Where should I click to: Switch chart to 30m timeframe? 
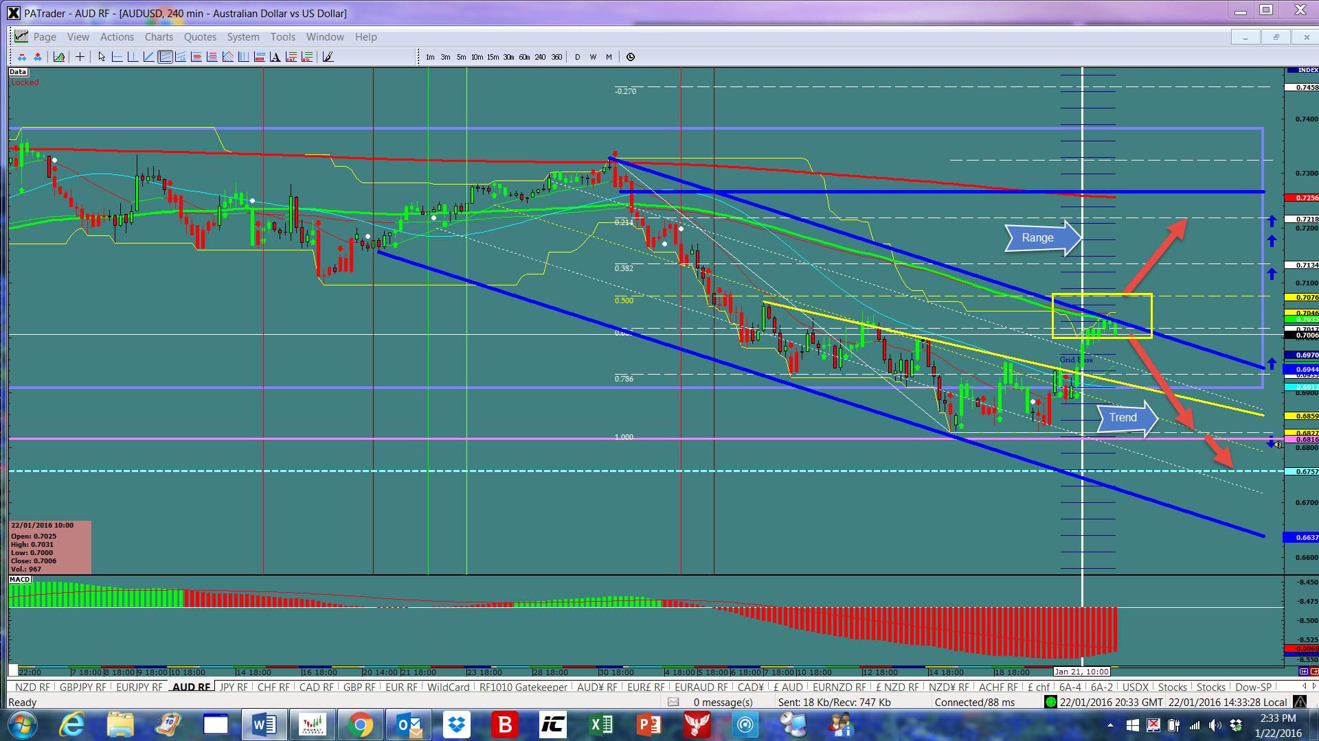coord(508,57)
